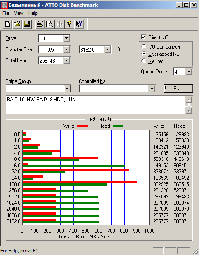
Task: Click the 8192.0 transfer size row label
Action: [x=14, y=221]
